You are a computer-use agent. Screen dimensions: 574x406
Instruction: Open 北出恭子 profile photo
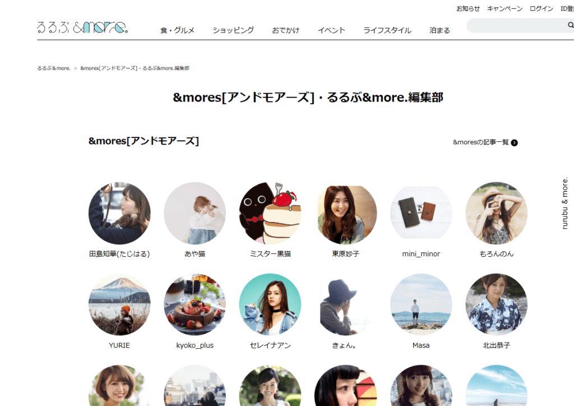pos(497,304)
